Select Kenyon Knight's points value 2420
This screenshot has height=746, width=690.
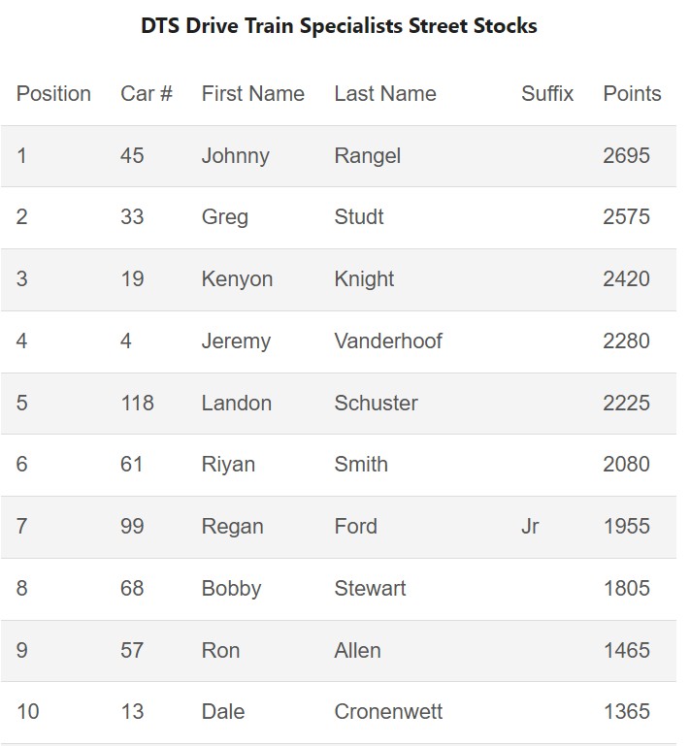coord(626,279)
